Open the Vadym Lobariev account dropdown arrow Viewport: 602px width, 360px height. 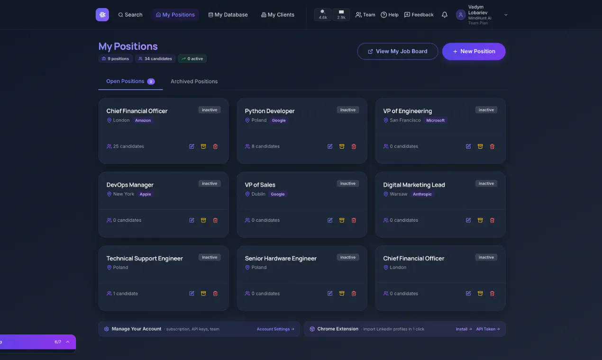click(506, 15)
